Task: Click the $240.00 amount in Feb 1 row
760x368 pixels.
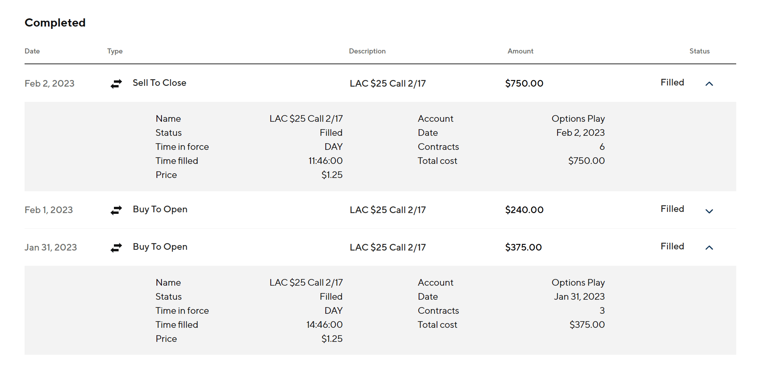Action: click(524, 210)
